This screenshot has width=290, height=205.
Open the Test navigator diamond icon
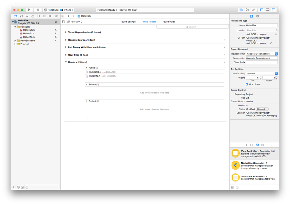coord(39,16)
